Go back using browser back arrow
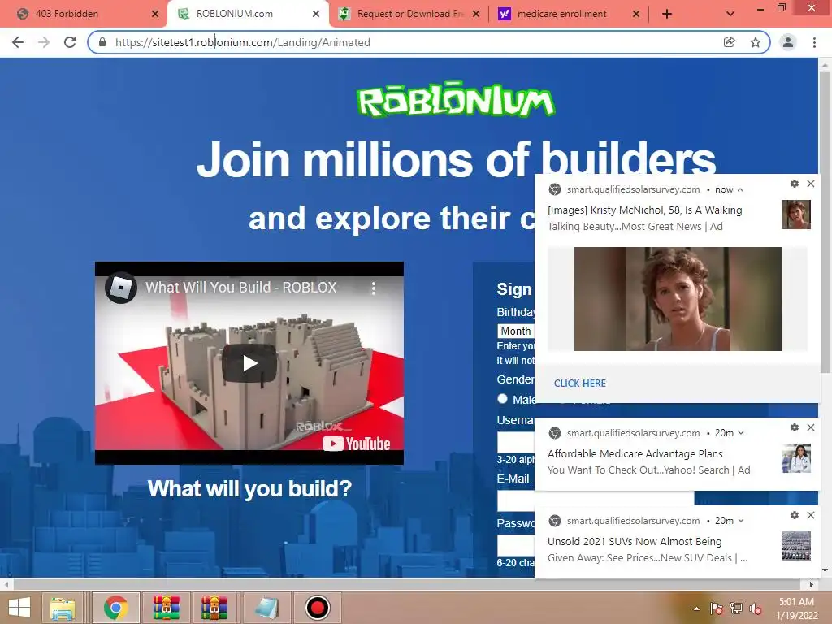 18,42
